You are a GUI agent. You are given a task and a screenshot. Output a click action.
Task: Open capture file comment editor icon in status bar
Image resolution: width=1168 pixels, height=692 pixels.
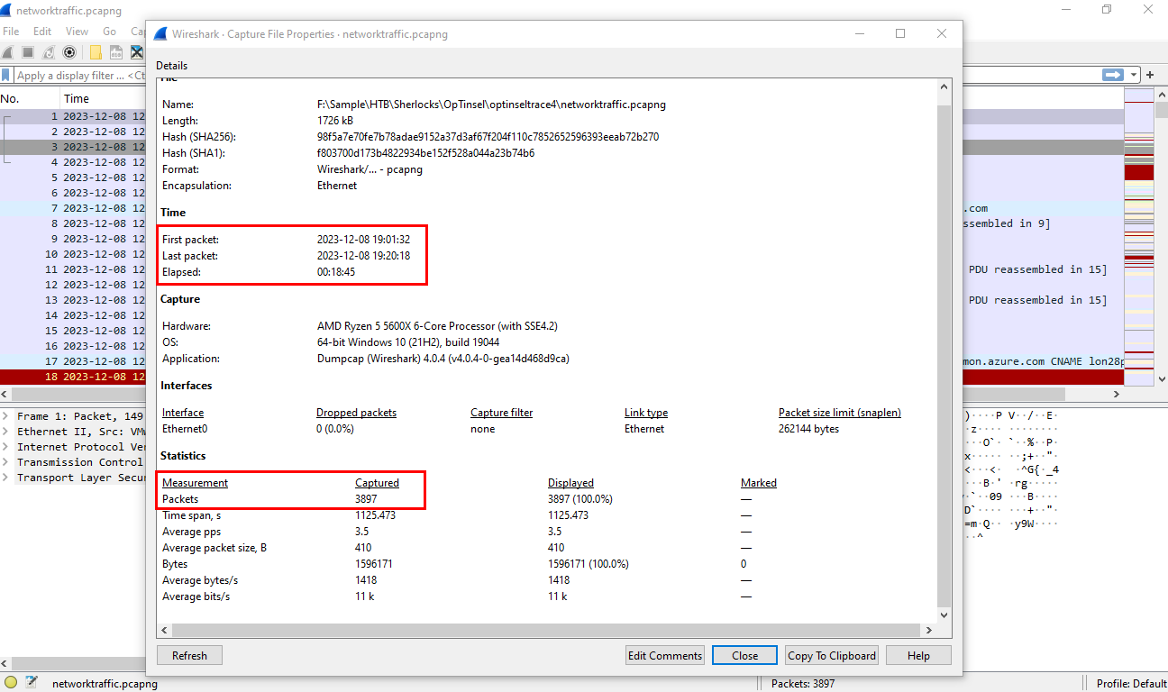click(x=32, y=683)
